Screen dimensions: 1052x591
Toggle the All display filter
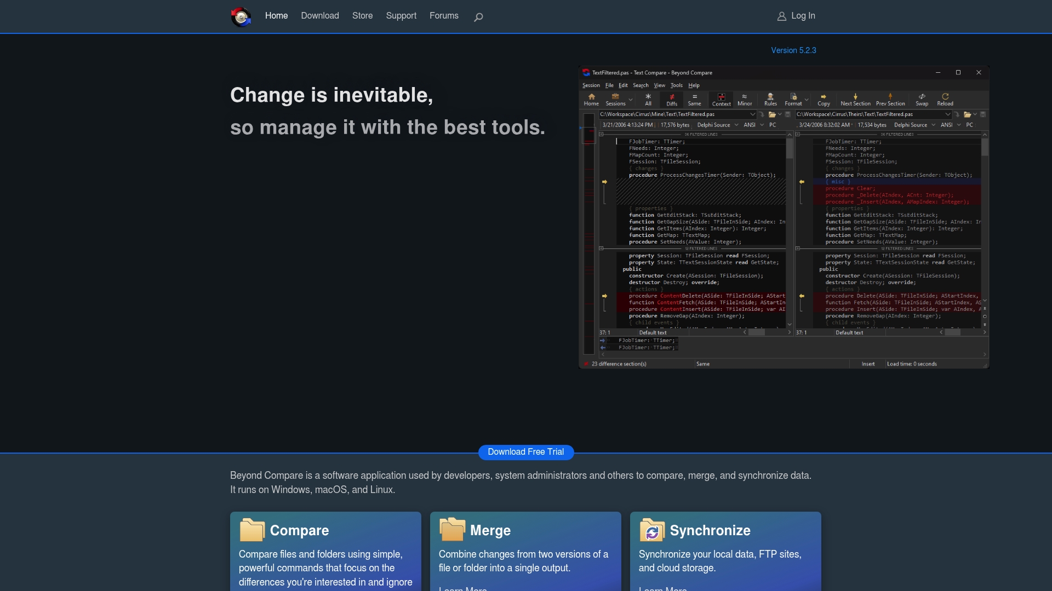pos(648,100)
